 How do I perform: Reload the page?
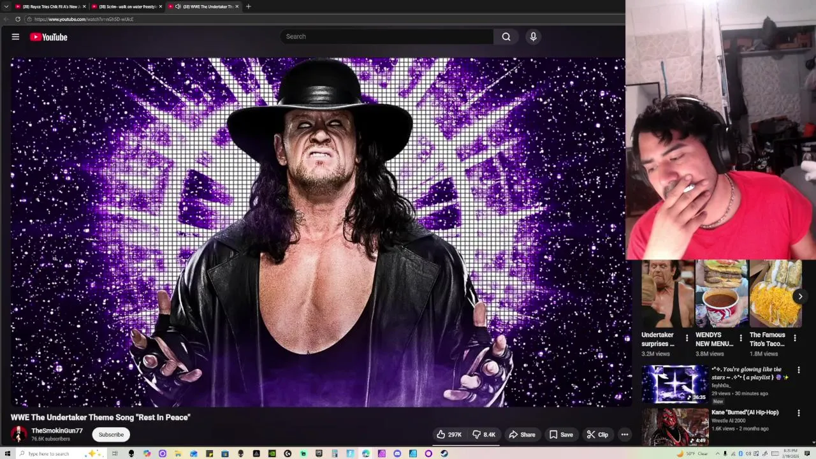[x=18, y=19]
